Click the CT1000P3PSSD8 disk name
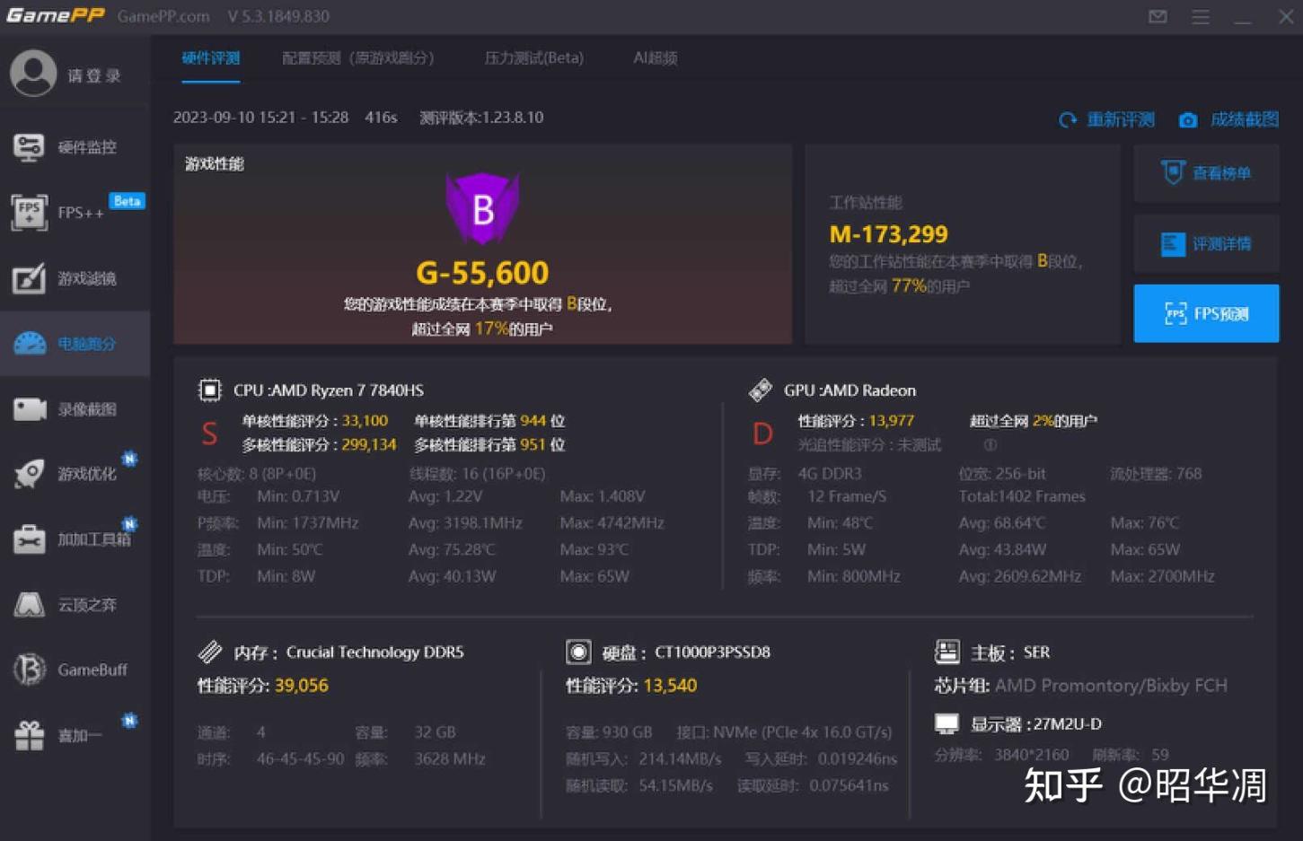Viewport: 1303px width, 841px height. coord(712,652)
